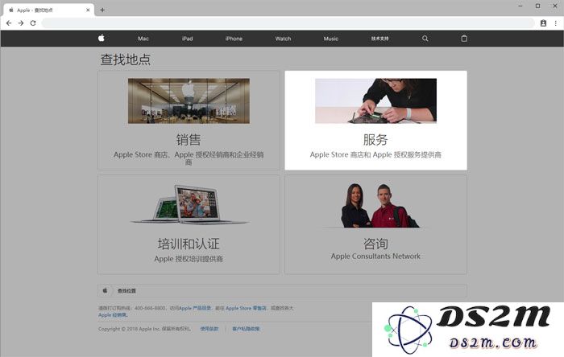Minimize the browser window
564x357 pixels.
tap(520, 6)
